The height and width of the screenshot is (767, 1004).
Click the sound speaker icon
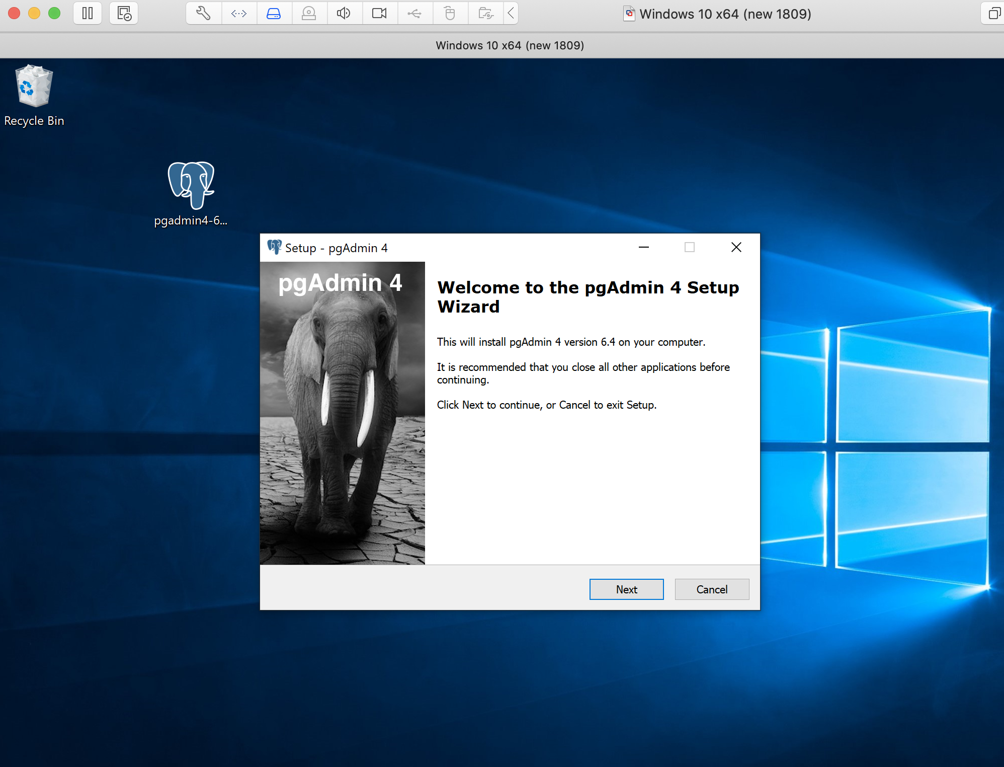tap(344, 13)
